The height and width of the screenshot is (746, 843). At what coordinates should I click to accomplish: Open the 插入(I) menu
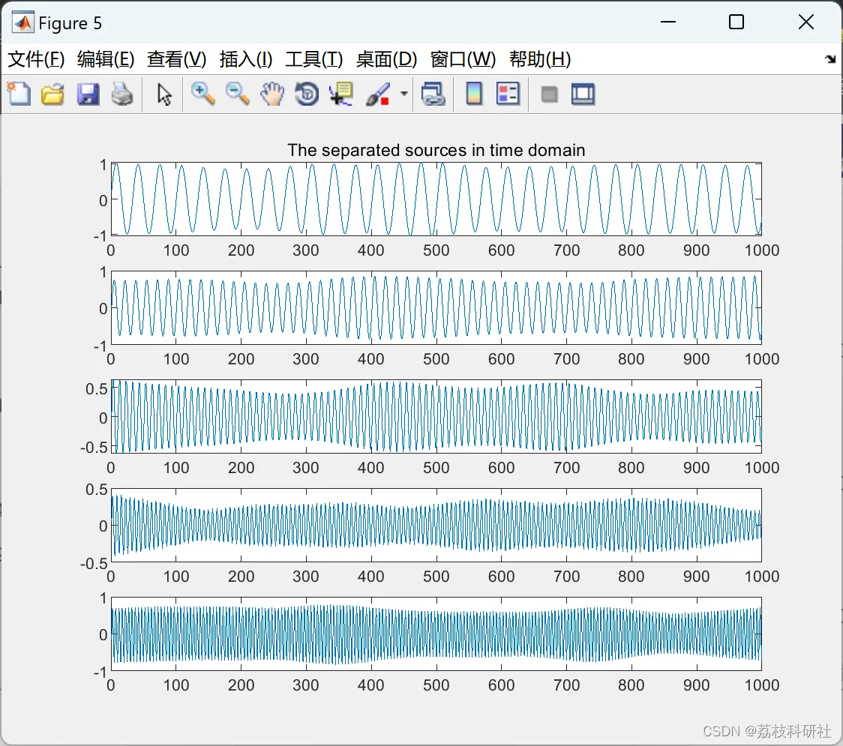pyautogui.click(x=246, y=58)
